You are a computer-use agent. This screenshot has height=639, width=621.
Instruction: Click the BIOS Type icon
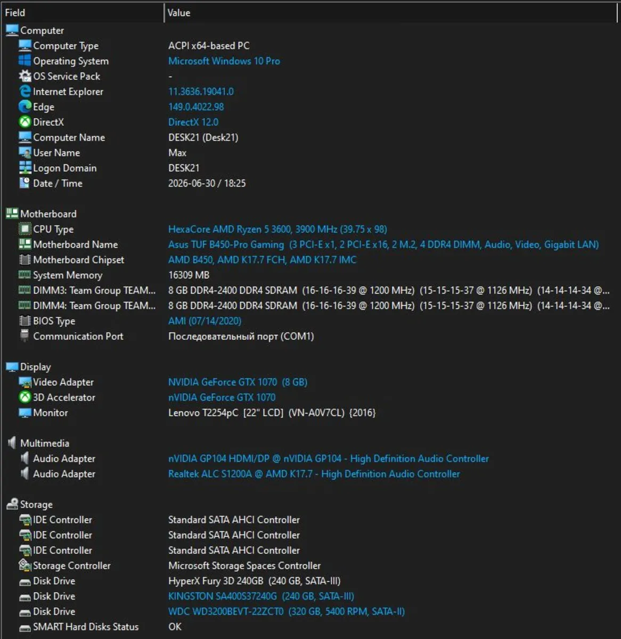pos(24,321)
